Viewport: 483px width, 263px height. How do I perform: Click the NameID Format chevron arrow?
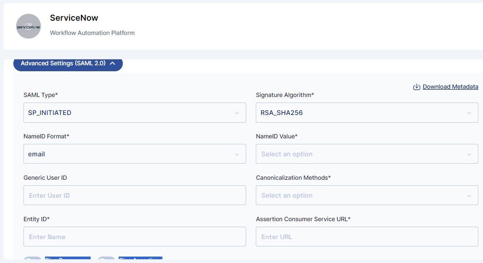(x=236, y=154)
